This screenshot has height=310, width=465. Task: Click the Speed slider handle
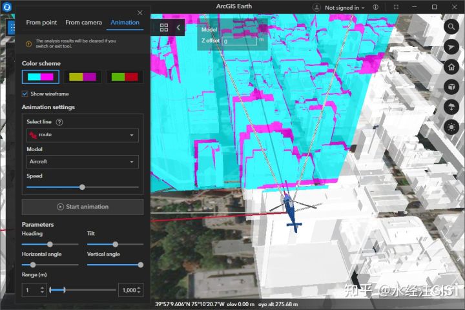pos(82,187)
